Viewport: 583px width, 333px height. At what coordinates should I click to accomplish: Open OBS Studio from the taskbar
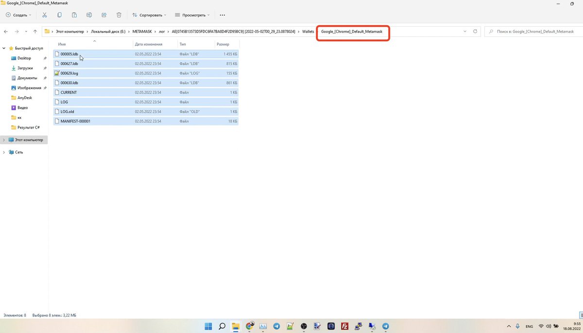tap(304, 326)
